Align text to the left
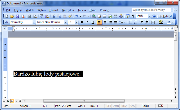The height and width of the screenshot is (110, 180). pyautogui.click(x=100, y=22)
